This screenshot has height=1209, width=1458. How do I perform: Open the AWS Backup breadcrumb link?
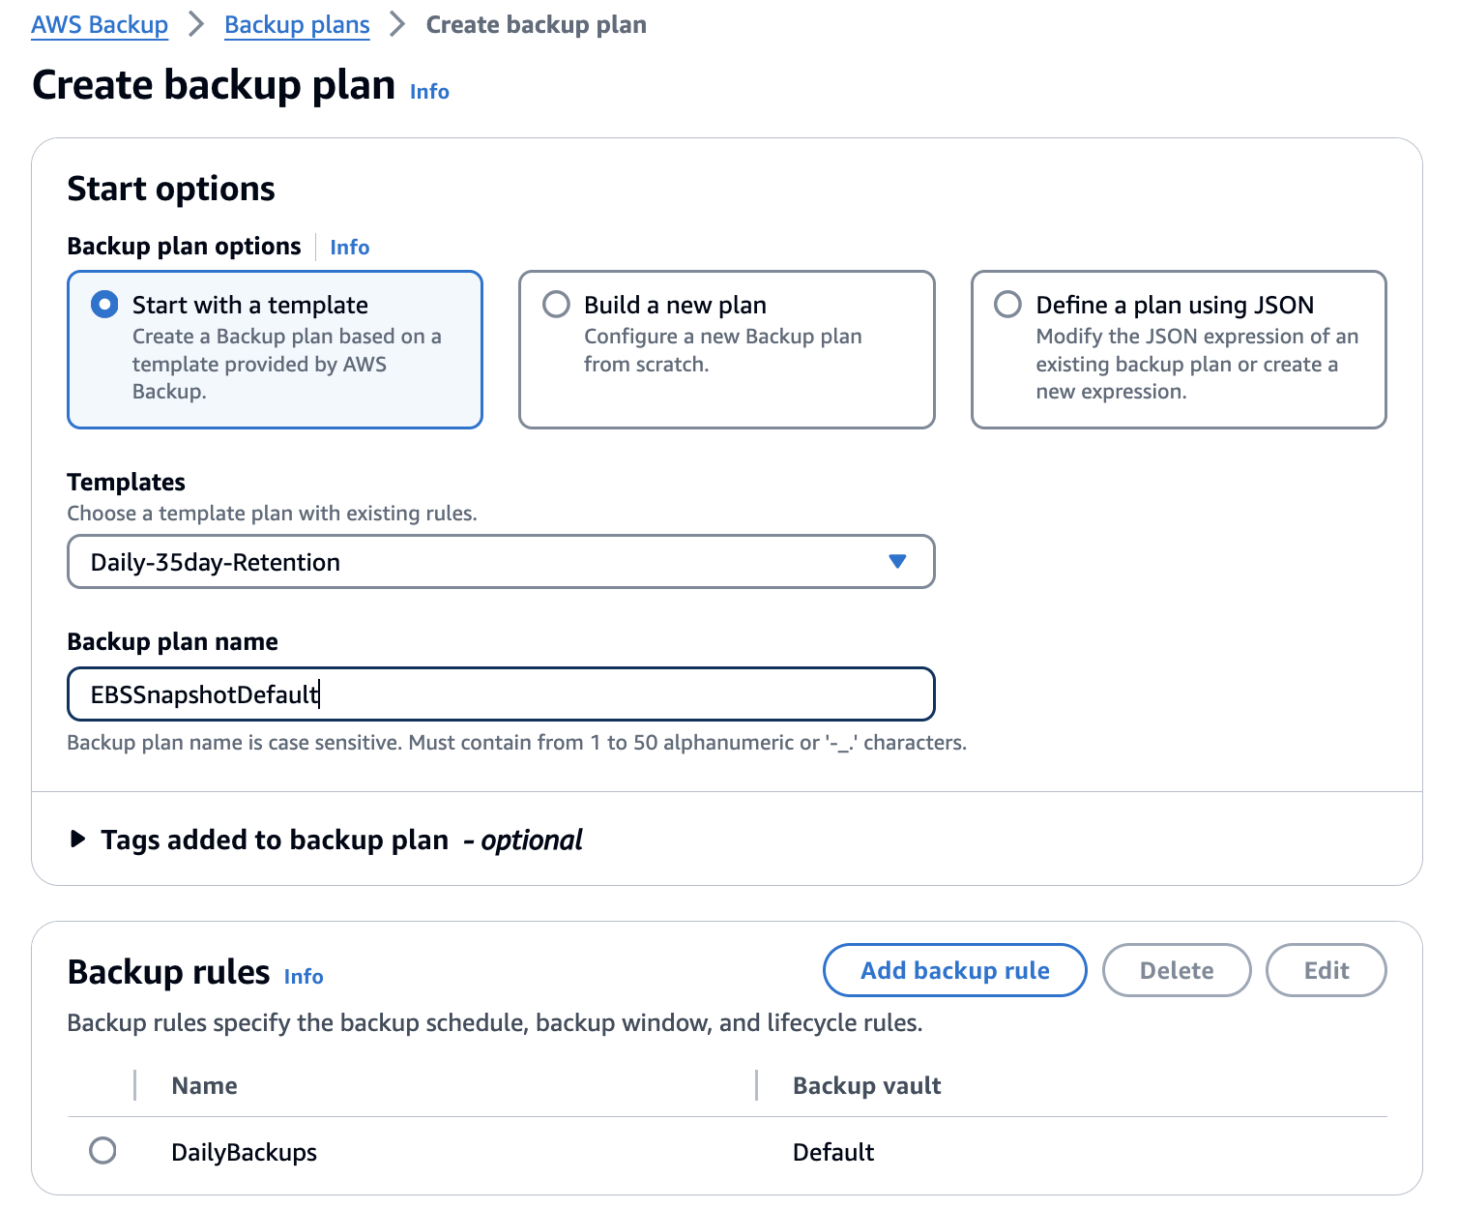pyautogui.click(x=100, y=24)
